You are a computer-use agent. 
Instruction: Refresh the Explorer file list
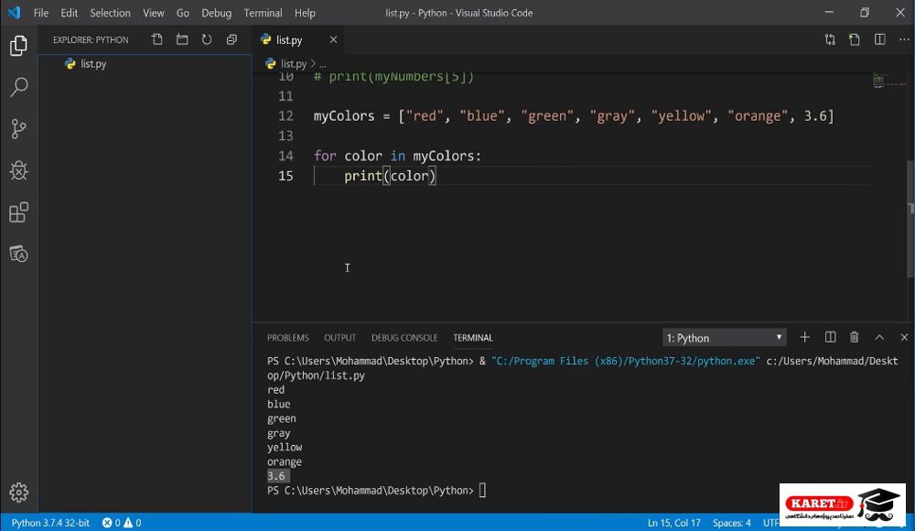207,39
